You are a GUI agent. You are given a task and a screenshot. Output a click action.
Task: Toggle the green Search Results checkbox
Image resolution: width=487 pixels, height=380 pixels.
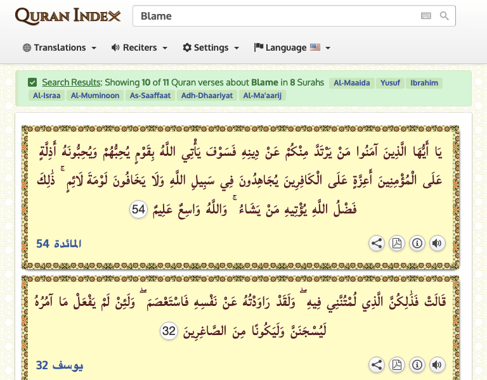pos(32,82)
